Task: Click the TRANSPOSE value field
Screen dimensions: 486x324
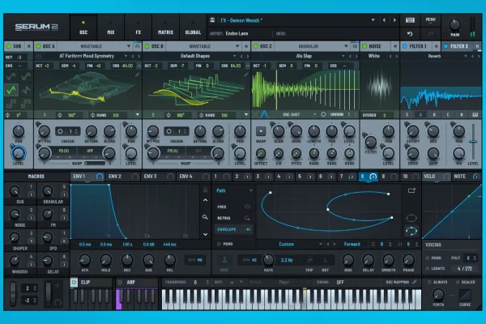Action: click(195, 282)
